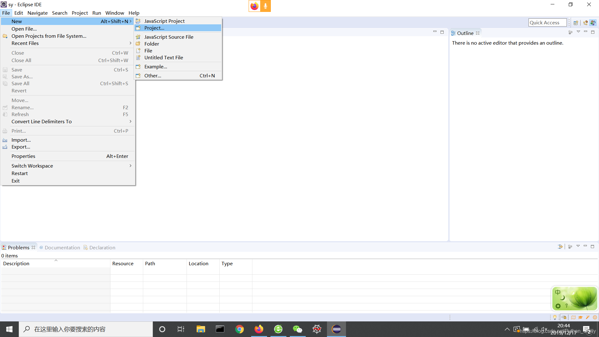Click the Tutorials graduation cap icon
The height and width of the screenshot is (337, 599).
581,317
